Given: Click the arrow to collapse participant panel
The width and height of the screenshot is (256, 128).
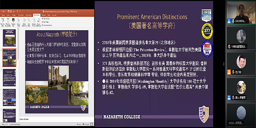Looking at the screenshot, I should tap(224, 64).
